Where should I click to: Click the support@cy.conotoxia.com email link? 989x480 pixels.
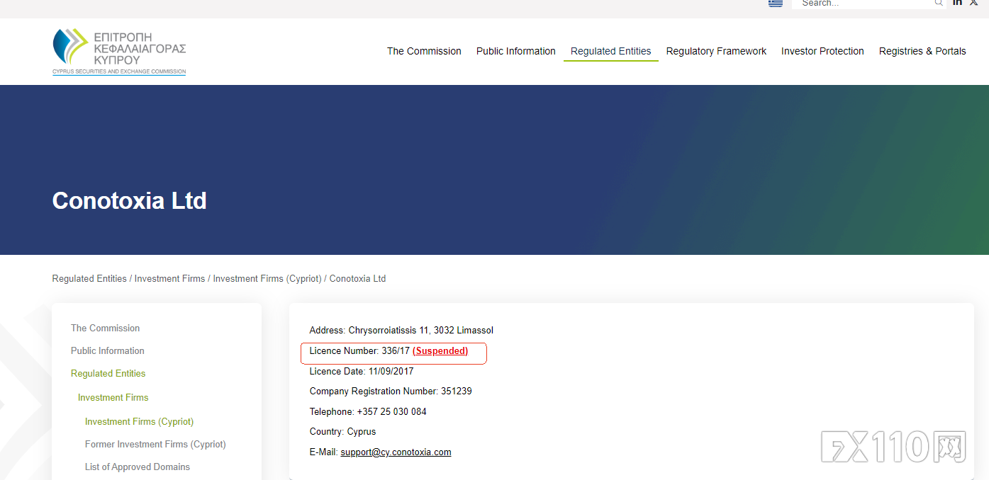pyautogui.click(x=396, y=452)
